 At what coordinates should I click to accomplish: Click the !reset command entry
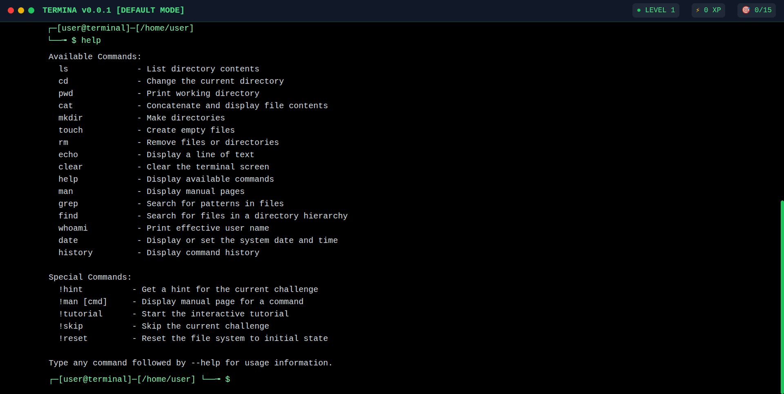pyautogui.click(x=73, y=338)
